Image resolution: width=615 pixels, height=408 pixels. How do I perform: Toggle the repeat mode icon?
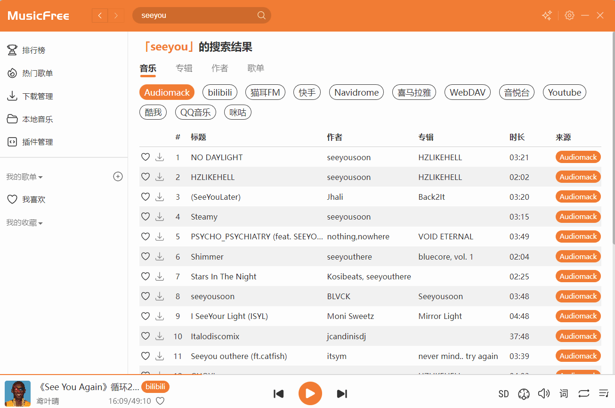(584, 393)
